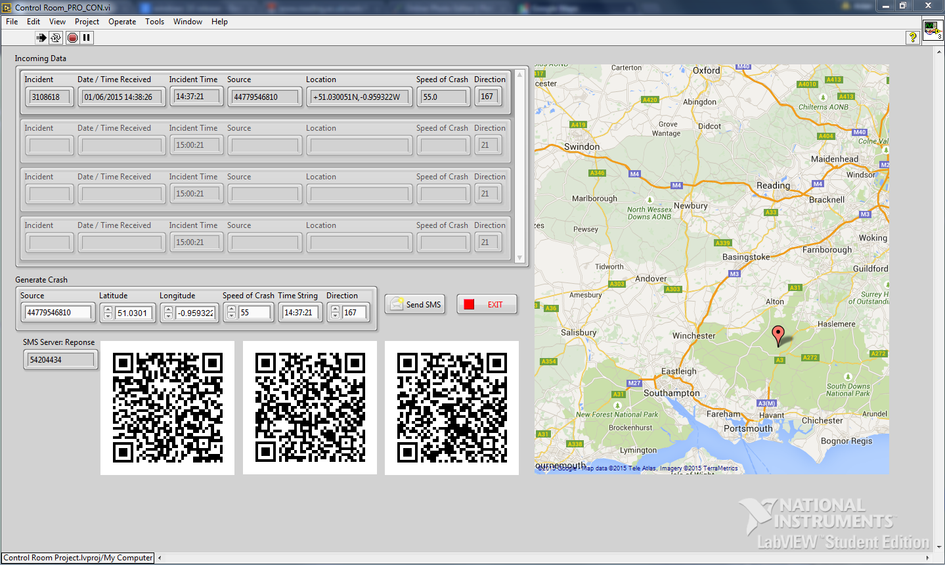945x565 pixels.
Task: Click the Longitude stepper control
Action: point(168,313)
